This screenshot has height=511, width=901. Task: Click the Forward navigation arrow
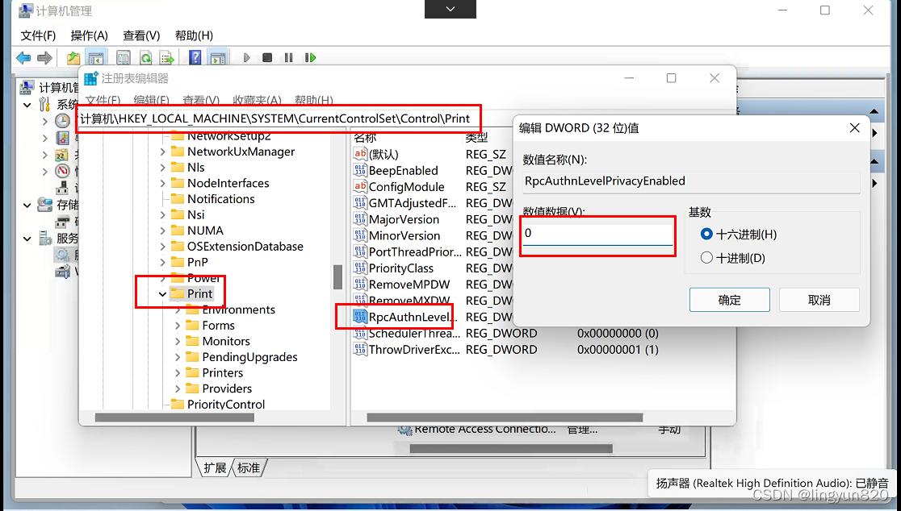44,57
